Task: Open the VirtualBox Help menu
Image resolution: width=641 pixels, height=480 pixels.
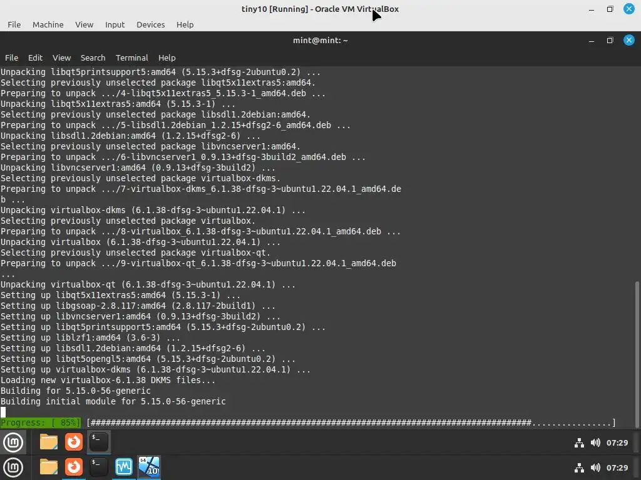Action: coord(185,24)
